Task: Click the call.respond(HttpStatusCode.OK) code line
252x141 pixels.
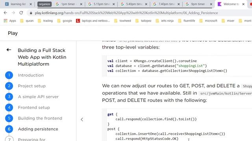Action: (147, 139)
